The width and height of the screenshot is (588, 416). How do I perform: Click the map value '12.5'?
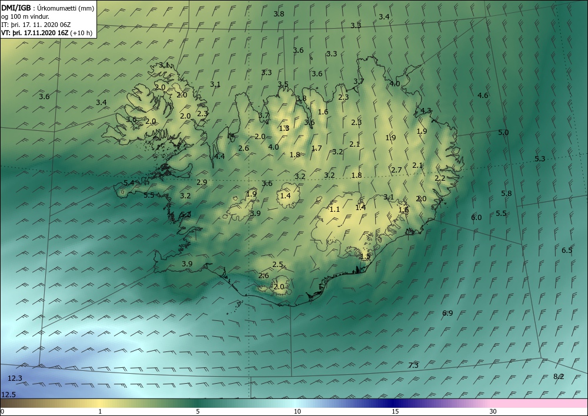8,395
